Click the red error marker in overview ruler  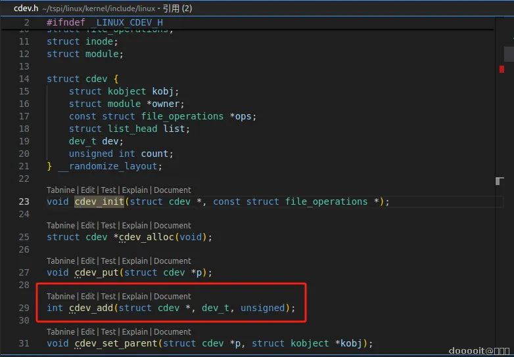pos(502,69)
